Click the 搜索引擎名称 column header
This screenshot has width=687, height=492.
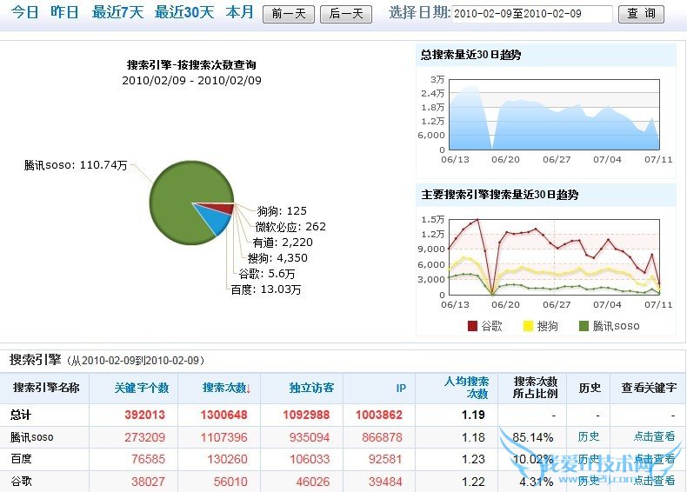pyautogui.click(x=46, y=388)
